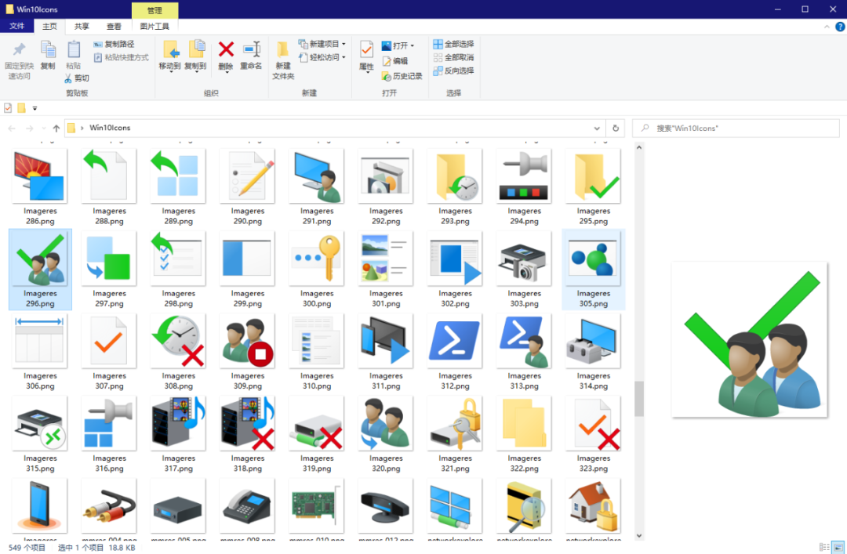Click the preview pane image
The width and height of the screenshot is (847, 554).
click(749, 339)
